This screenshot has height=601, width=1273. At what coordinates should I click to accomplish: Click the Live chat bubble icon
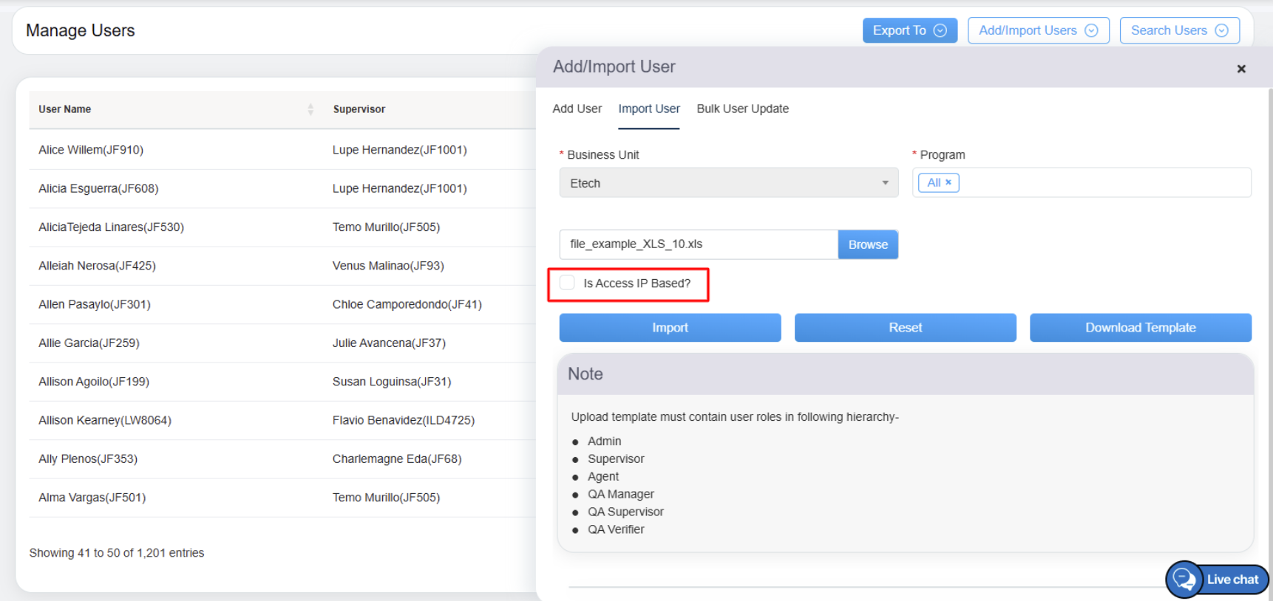(x=1184, y=580)
